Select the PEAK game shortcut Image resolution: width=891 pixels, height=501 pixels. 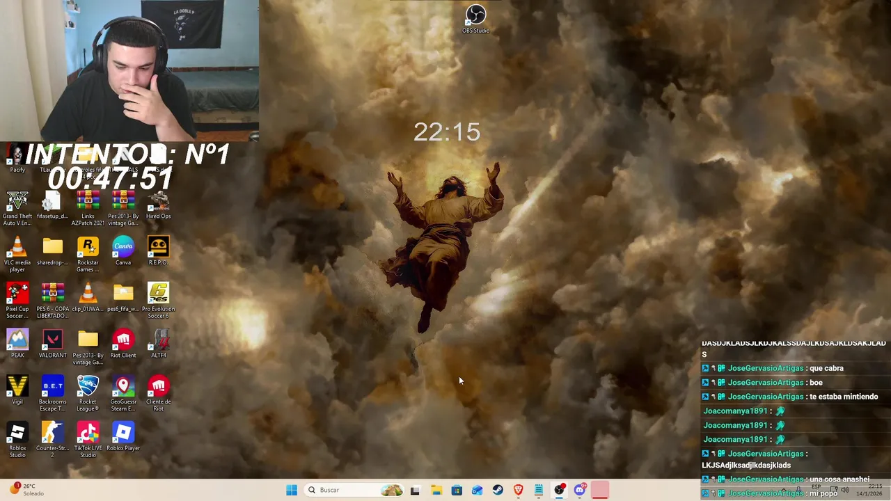[17, 344]
